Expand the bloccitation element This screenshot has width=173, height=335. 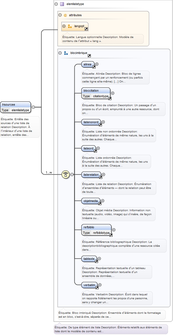(113, 93)
